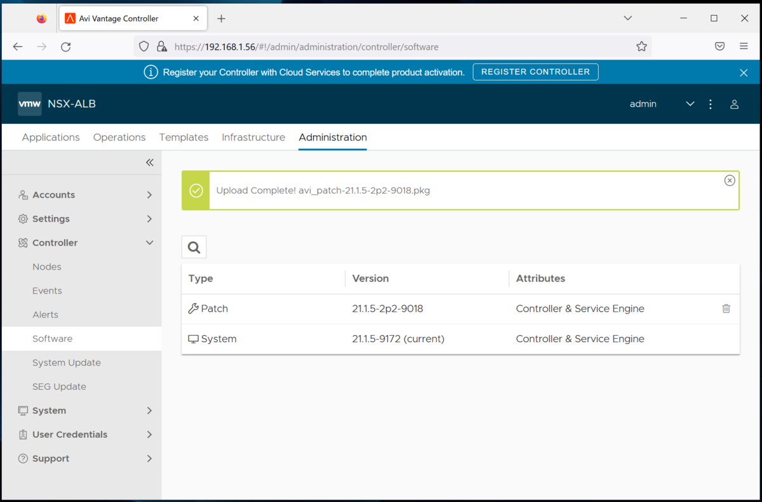Open Firefox hamburger application menu
This screenshot has width=762, height=502.
coord(744,46)
